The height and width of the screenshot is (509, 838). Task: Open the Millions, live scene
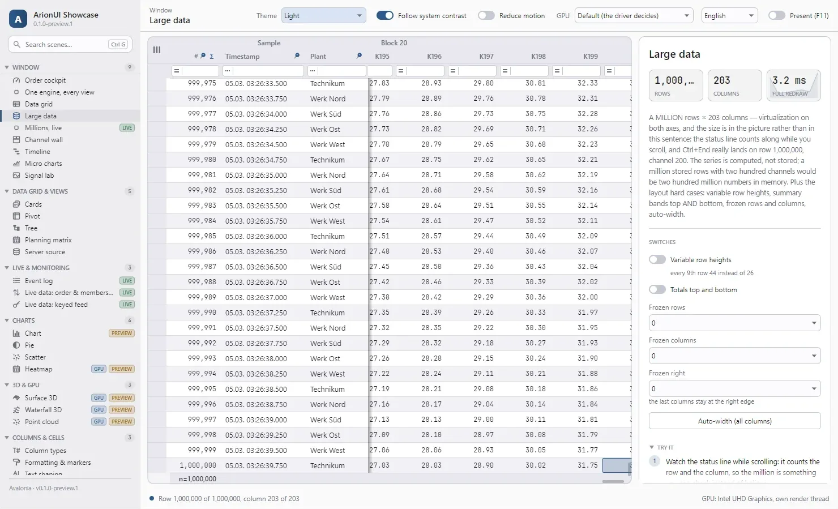pos(70,128)
